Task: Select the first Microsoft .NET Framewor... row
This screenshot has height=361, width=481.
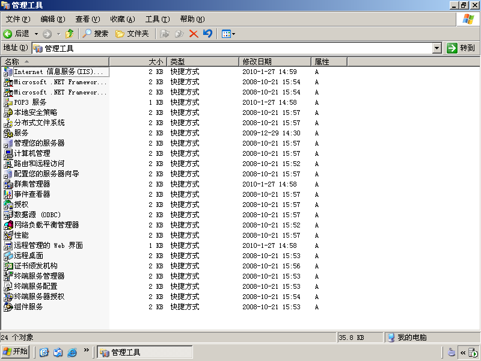Action: click(x=55, y=82)
